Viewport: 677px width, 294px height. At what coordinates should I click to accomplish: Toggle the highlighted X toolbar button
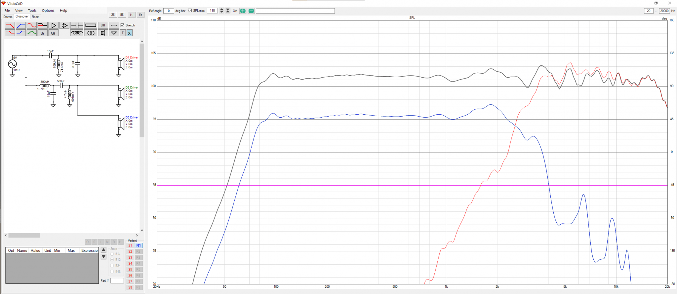click(129, 33)
